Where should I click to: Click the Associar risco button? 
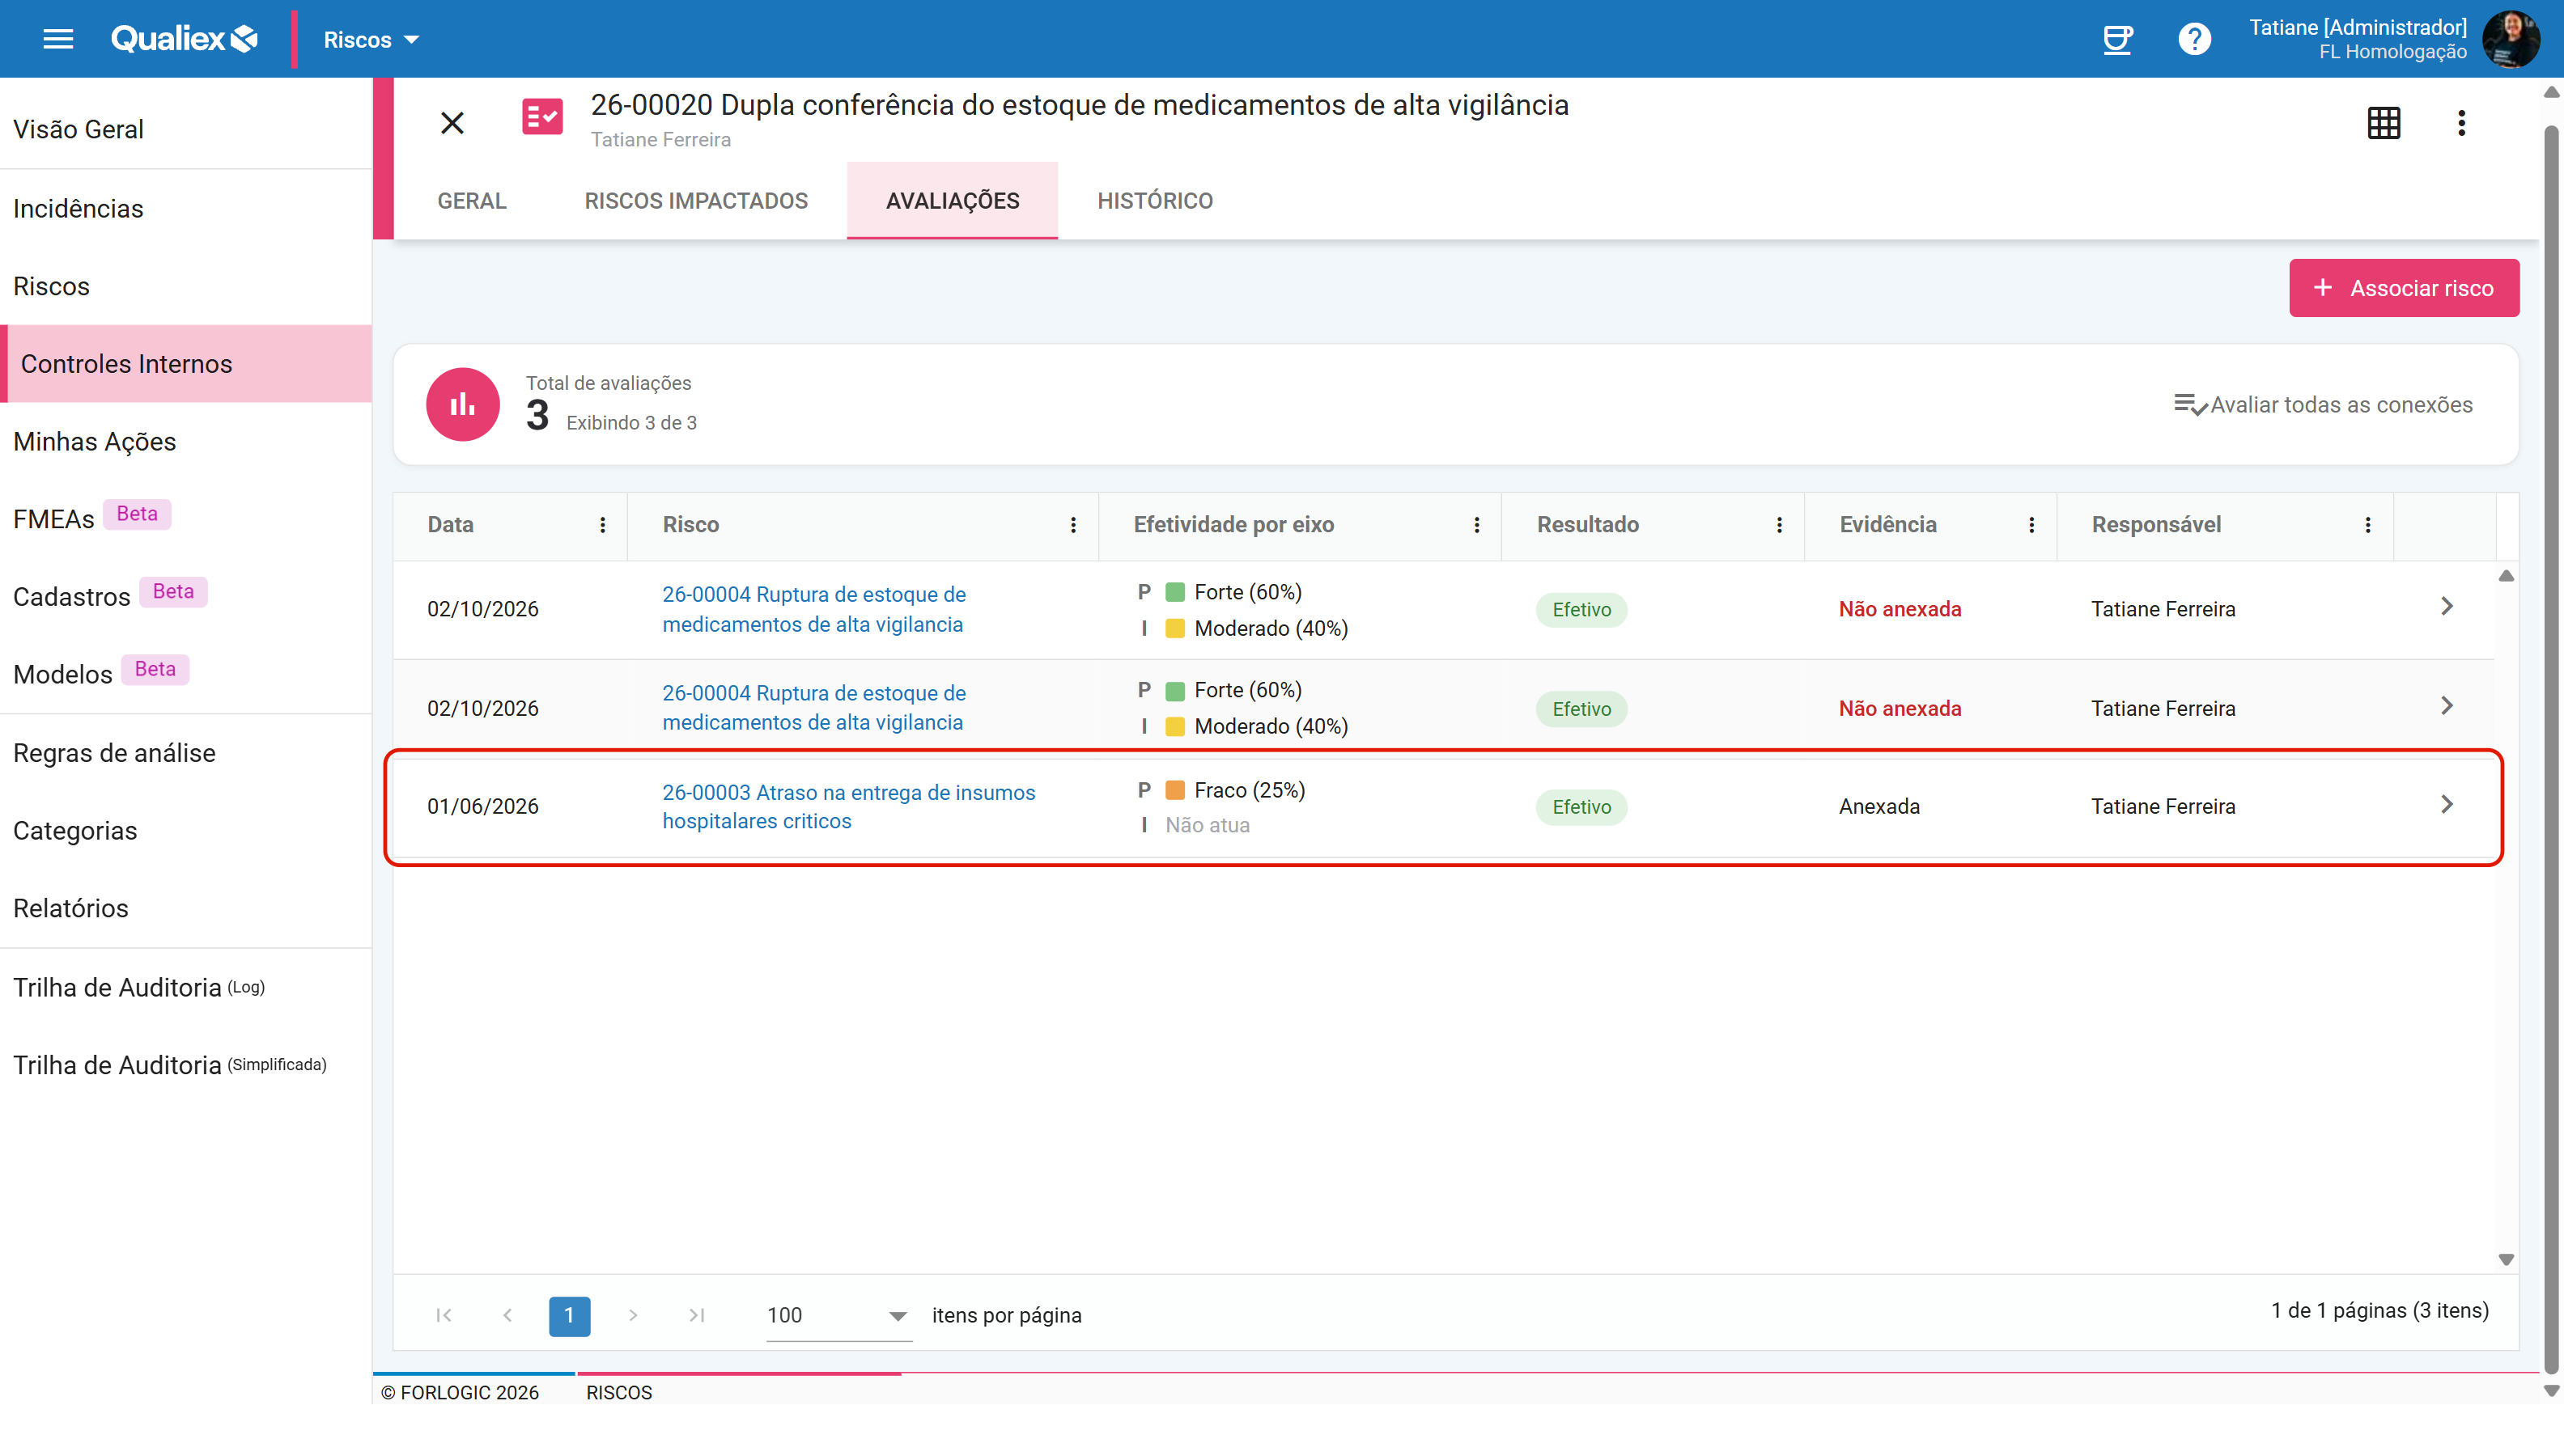click(2404, 288)
